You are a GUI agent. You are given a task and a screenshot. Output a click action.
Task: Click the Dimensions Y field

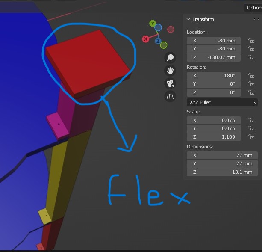tap(222, 163)
